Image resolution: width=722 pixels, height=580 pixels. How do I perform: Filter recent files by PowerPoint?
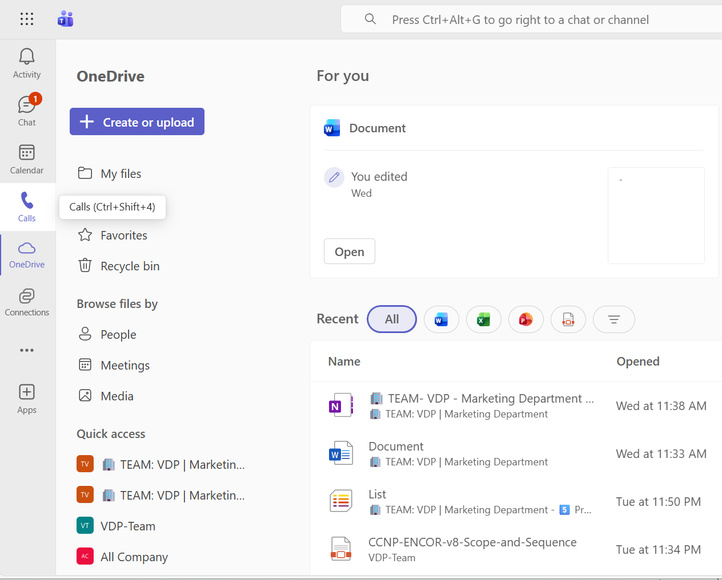(526, 319)
